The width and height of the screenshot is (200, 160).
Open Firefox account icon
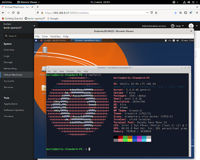(191, 12)
